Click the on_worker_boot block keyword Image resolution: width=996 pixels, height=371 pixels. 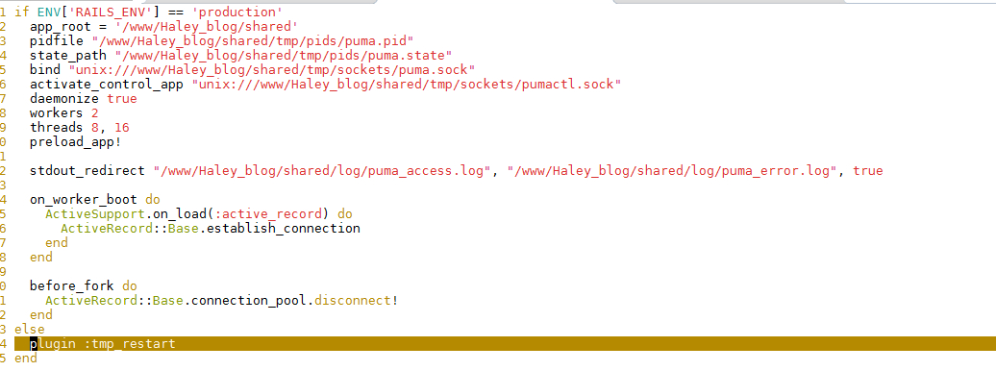84,200
